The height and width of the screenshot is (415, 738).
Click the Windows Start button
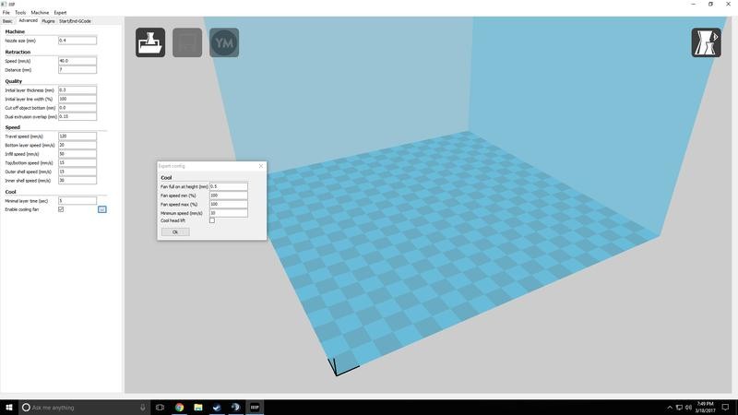coord(9,407)
